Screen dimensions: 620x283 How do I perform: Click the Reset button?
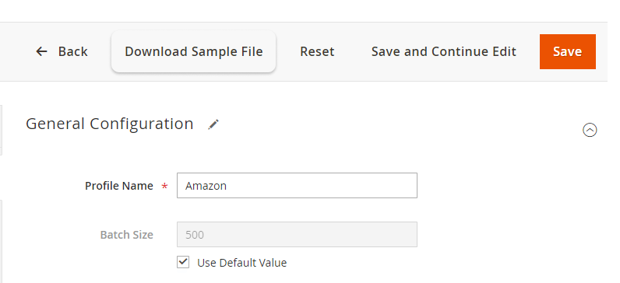coord(317,51)
